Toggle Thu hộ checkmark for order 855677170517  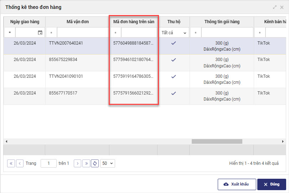[174, 93]
